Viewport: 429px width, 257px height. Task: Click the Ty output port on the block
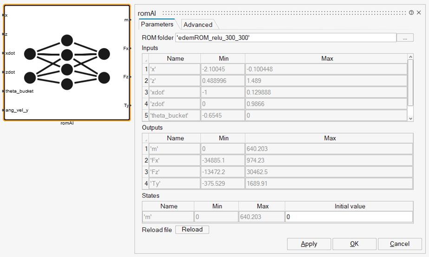129,106
